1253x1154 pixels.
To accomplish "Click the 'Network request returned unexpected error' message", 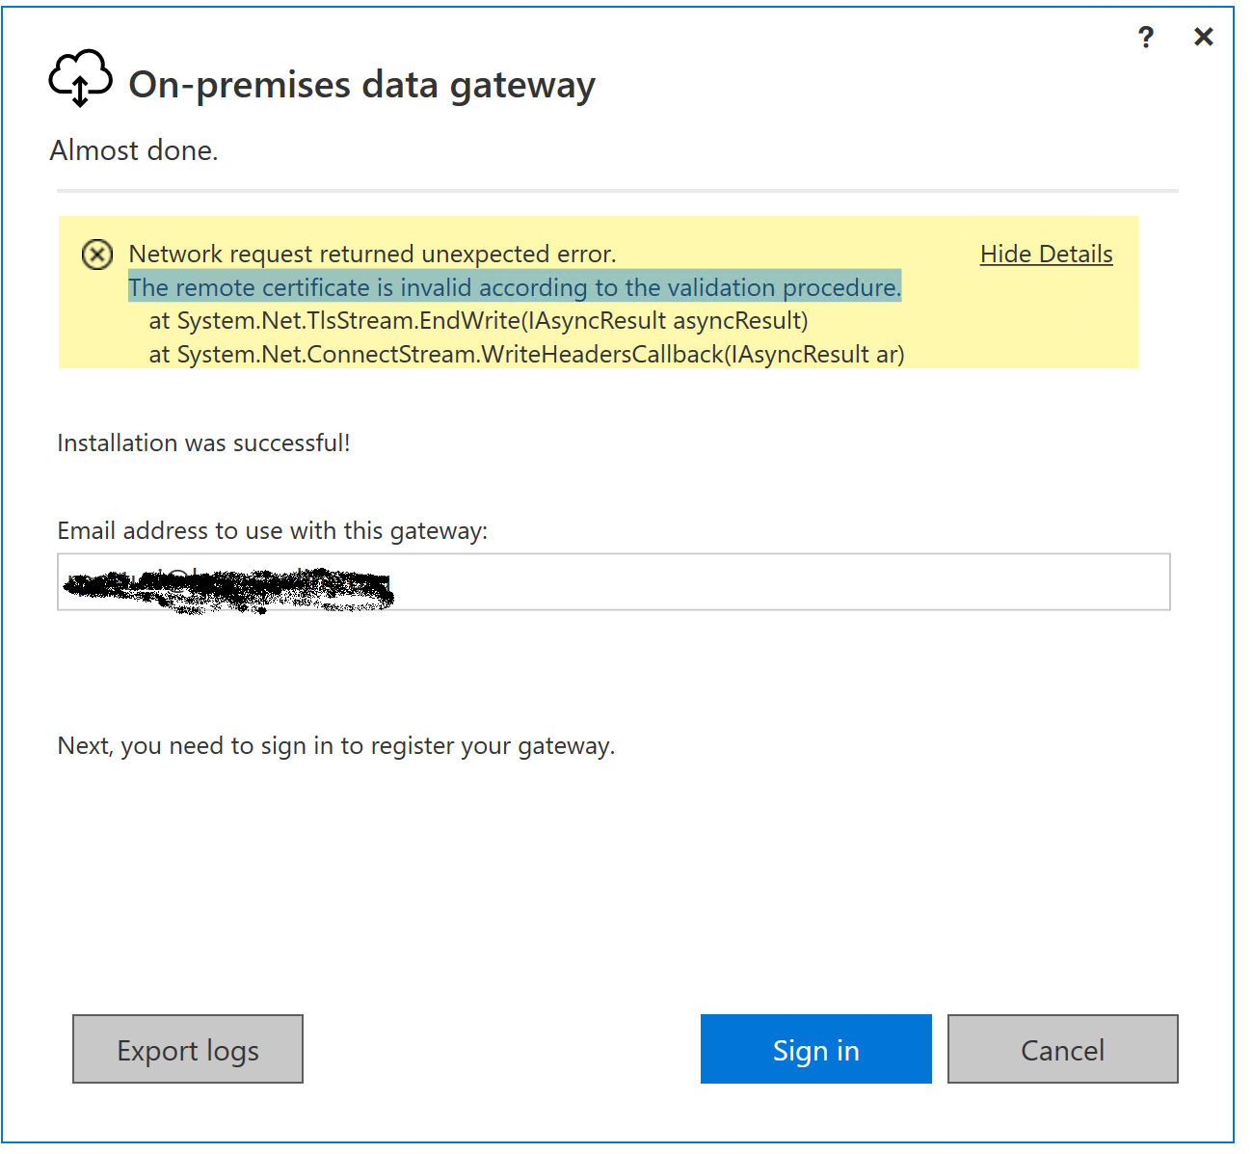I will coord(372,254).
